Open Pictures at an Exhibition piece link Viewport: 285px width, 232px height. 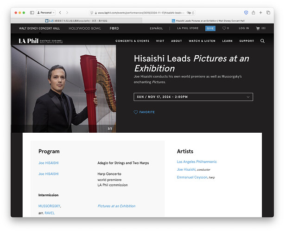pyautogui.click(x=116, y=206)
